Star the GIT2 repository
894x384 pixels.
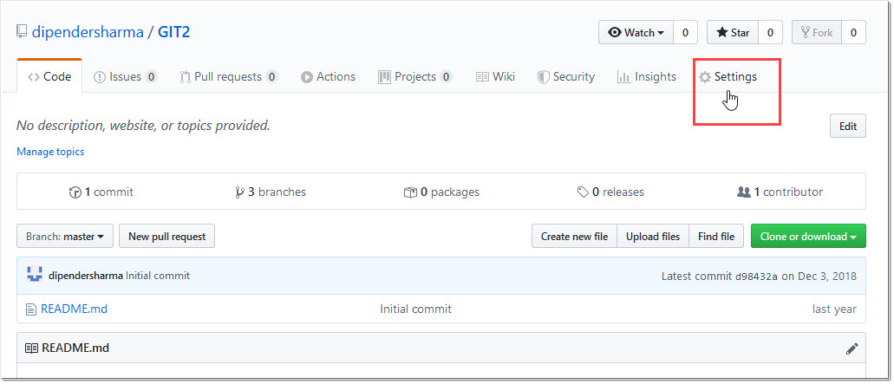click(x=732, y=33)
